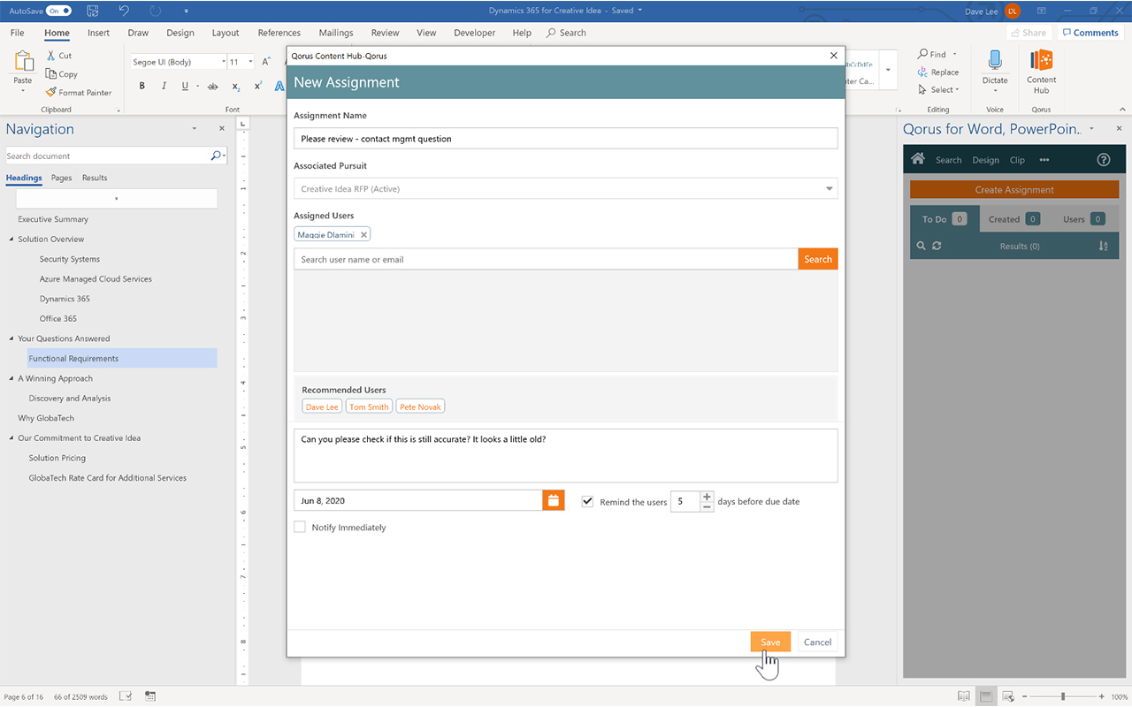
Task: Apply Underline formatting
Action: (185, 86)
